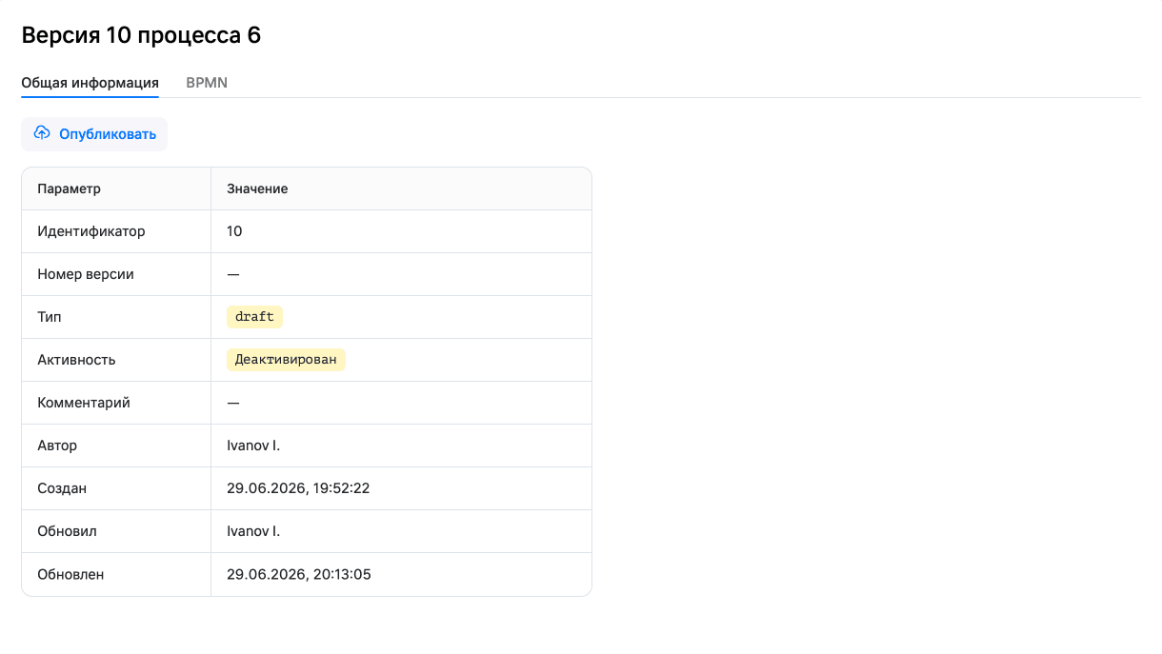Screen dimensions: 1162x654
Task: Click the Опубликовать button
Action: pos(94,134)
